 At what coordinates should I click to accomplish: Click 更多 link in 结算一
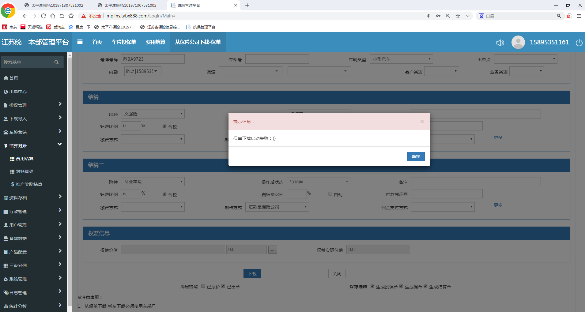498,137
